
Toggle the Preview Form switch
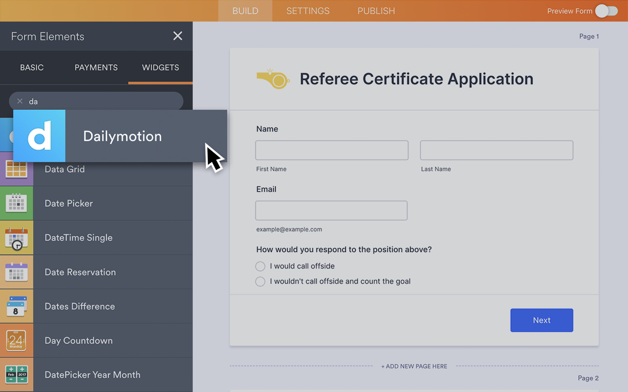pos(606,11)
